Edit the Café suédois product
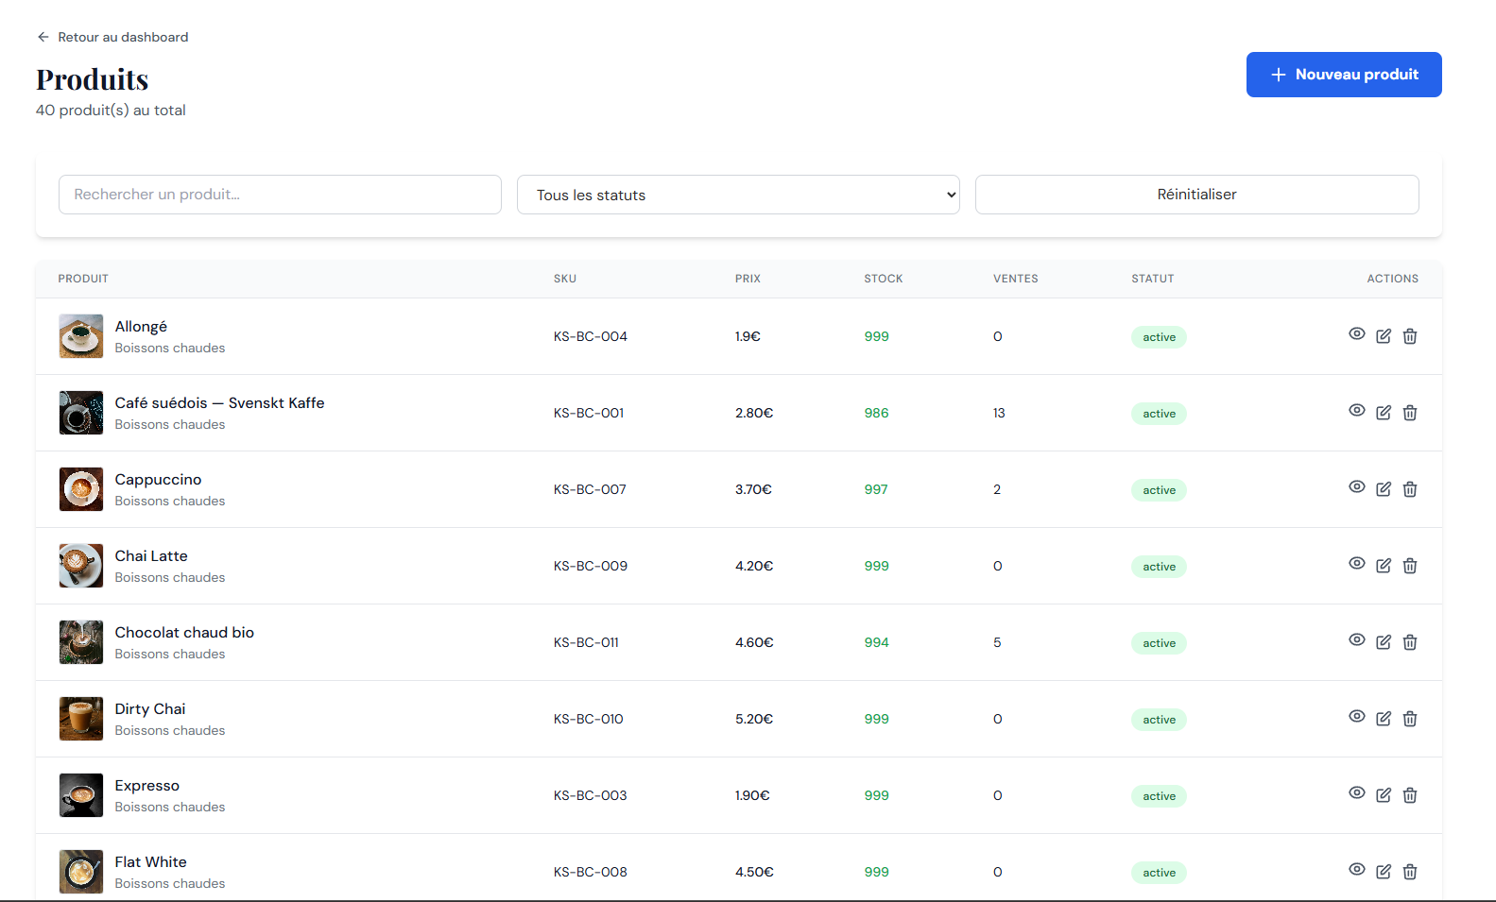 1384,413
